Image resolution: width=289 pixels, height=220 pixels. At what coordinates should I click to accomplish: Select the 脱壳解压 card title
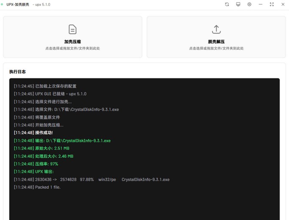coord(216,42)
